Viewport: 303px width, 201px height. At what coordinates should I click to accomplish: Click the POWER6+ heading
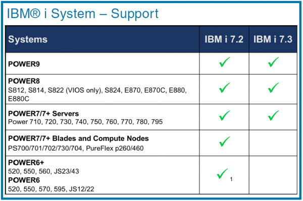pyautogui.click(x=26, y=163)
